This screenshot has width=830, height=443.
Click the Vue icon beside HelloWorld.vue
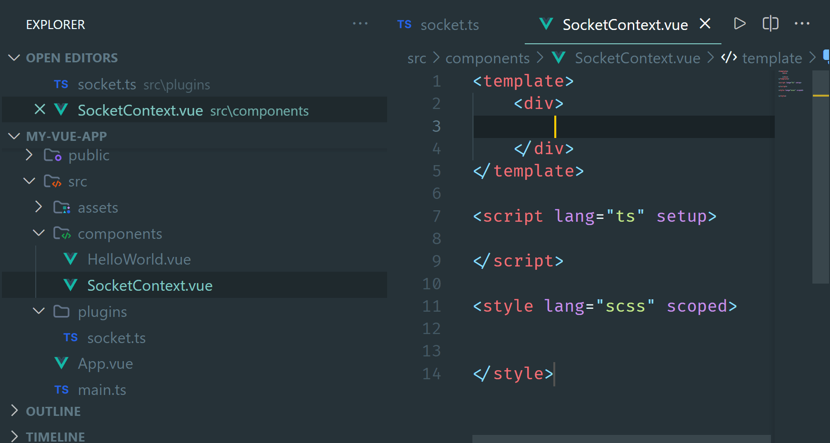[x=70, y=259]
